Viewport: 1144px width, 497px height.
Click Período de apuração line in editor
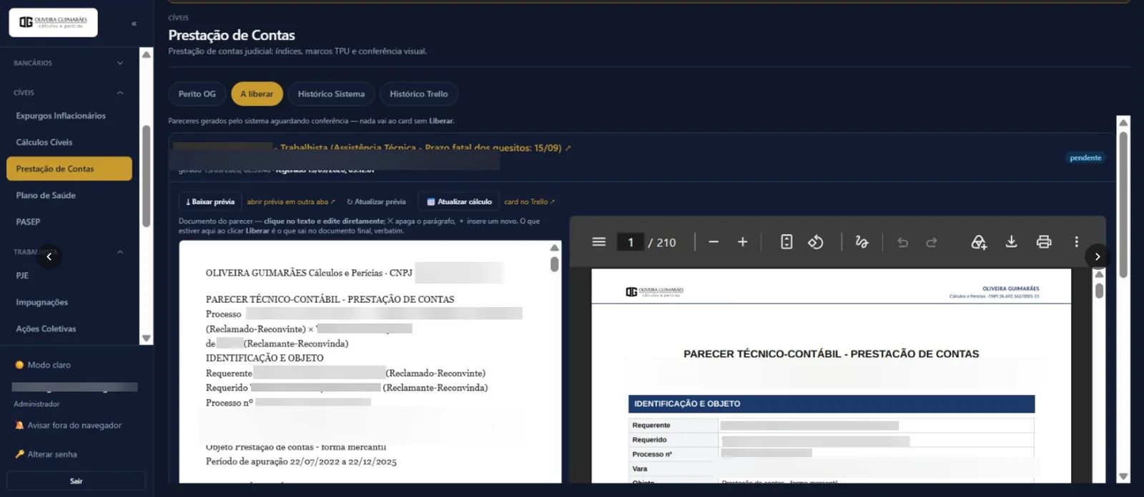click(301, 462)
